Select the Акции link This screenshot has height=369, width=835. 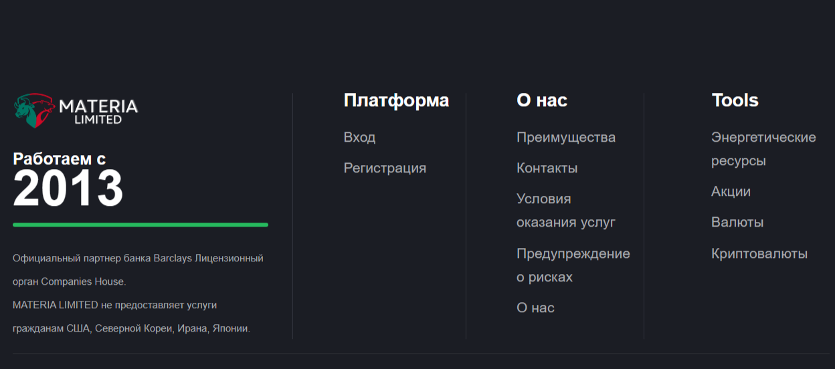731,191
